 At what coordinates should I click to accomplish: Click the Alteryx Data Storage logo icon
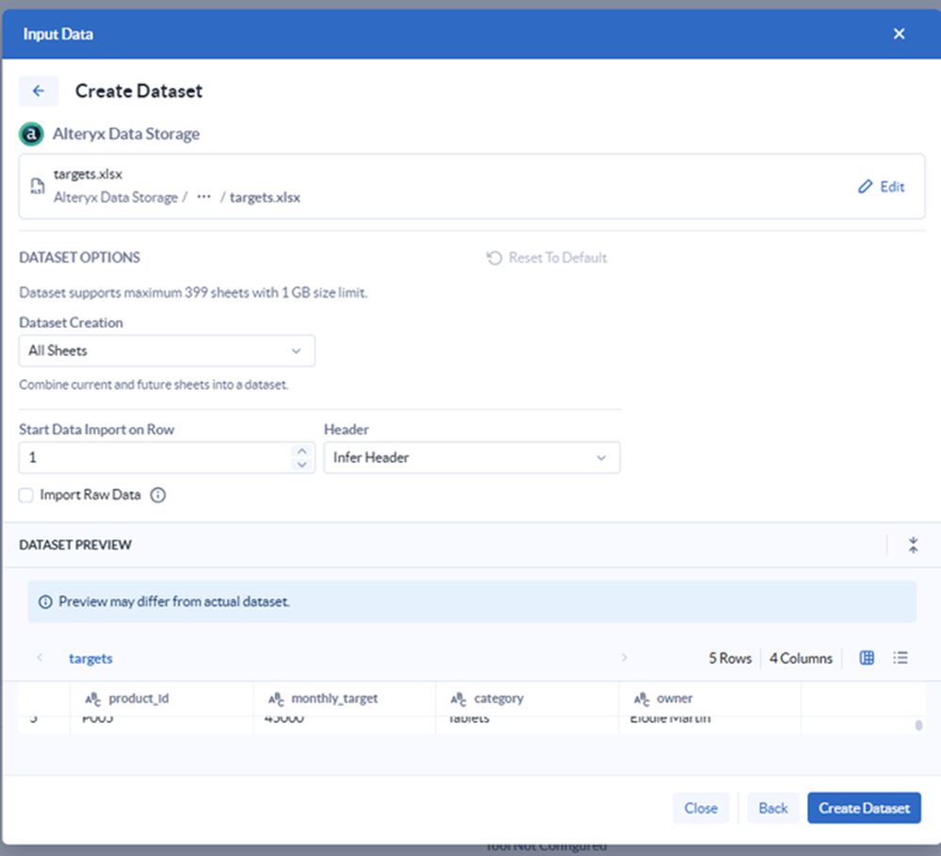click(x=31, y=134)
